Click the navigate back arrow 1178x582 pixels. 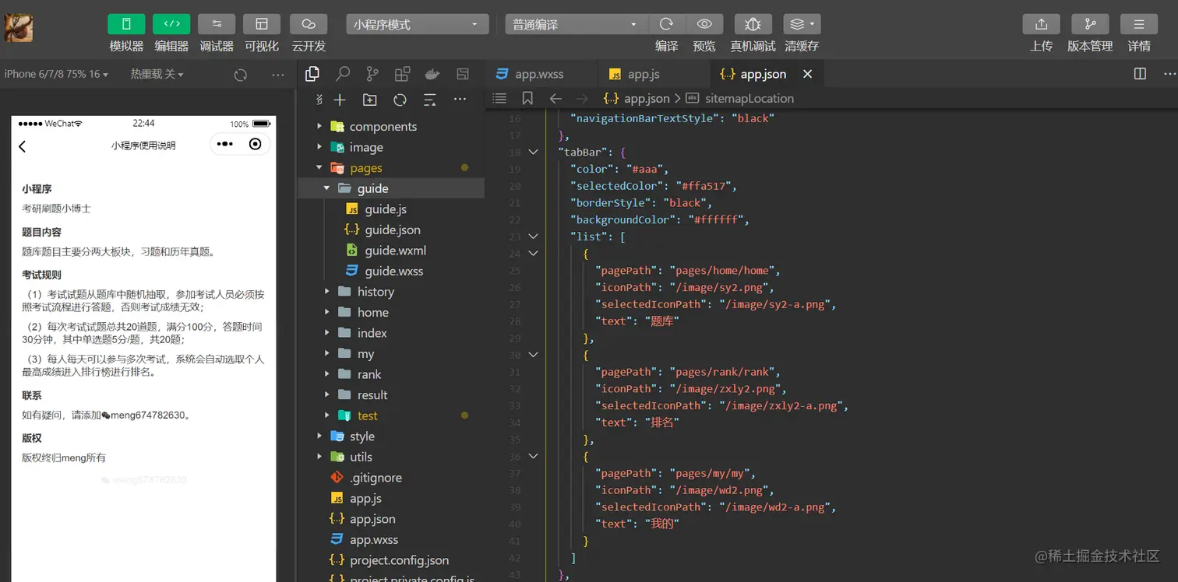click(555, 98)
